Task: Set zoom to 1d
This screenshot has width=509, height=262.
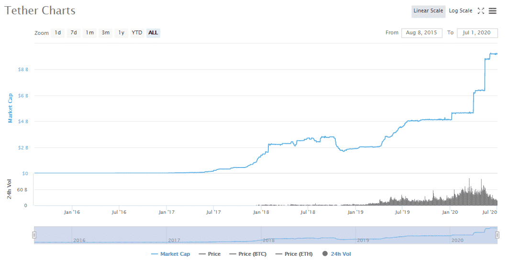Action: pos(58,33)
